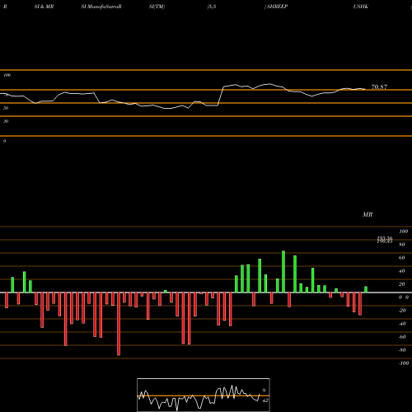The width and height of the screenshot is (412, 412).
Task: Open the mini overview chart thumbnail
Action: pyautogui.click(x=204, y=395)
